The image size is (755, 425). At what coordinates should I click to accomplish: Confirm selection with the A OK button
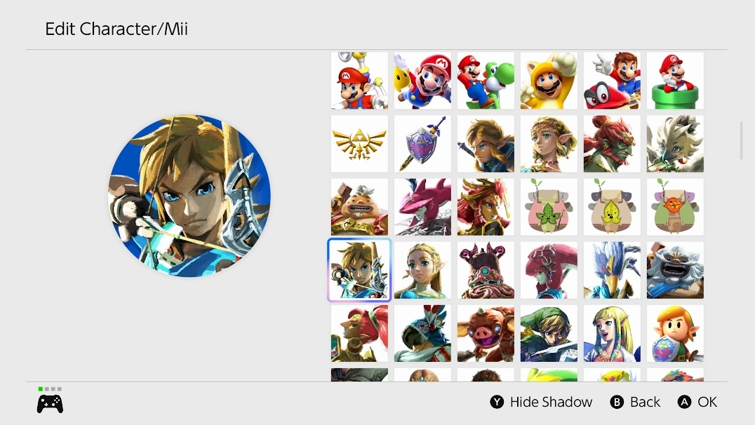[697, 402]
